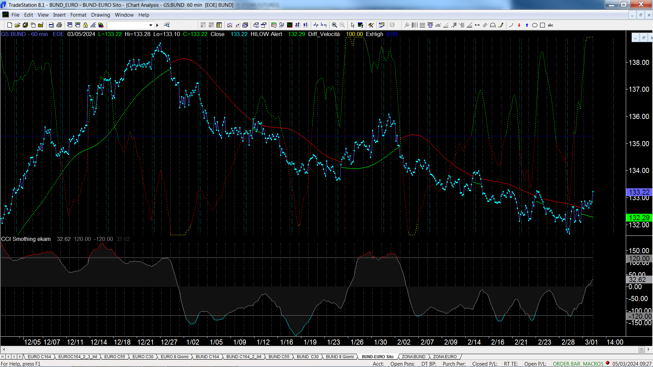Switch to the EURO C30 tab
This screenshot has width=653, height=367.
click(143, 356)
